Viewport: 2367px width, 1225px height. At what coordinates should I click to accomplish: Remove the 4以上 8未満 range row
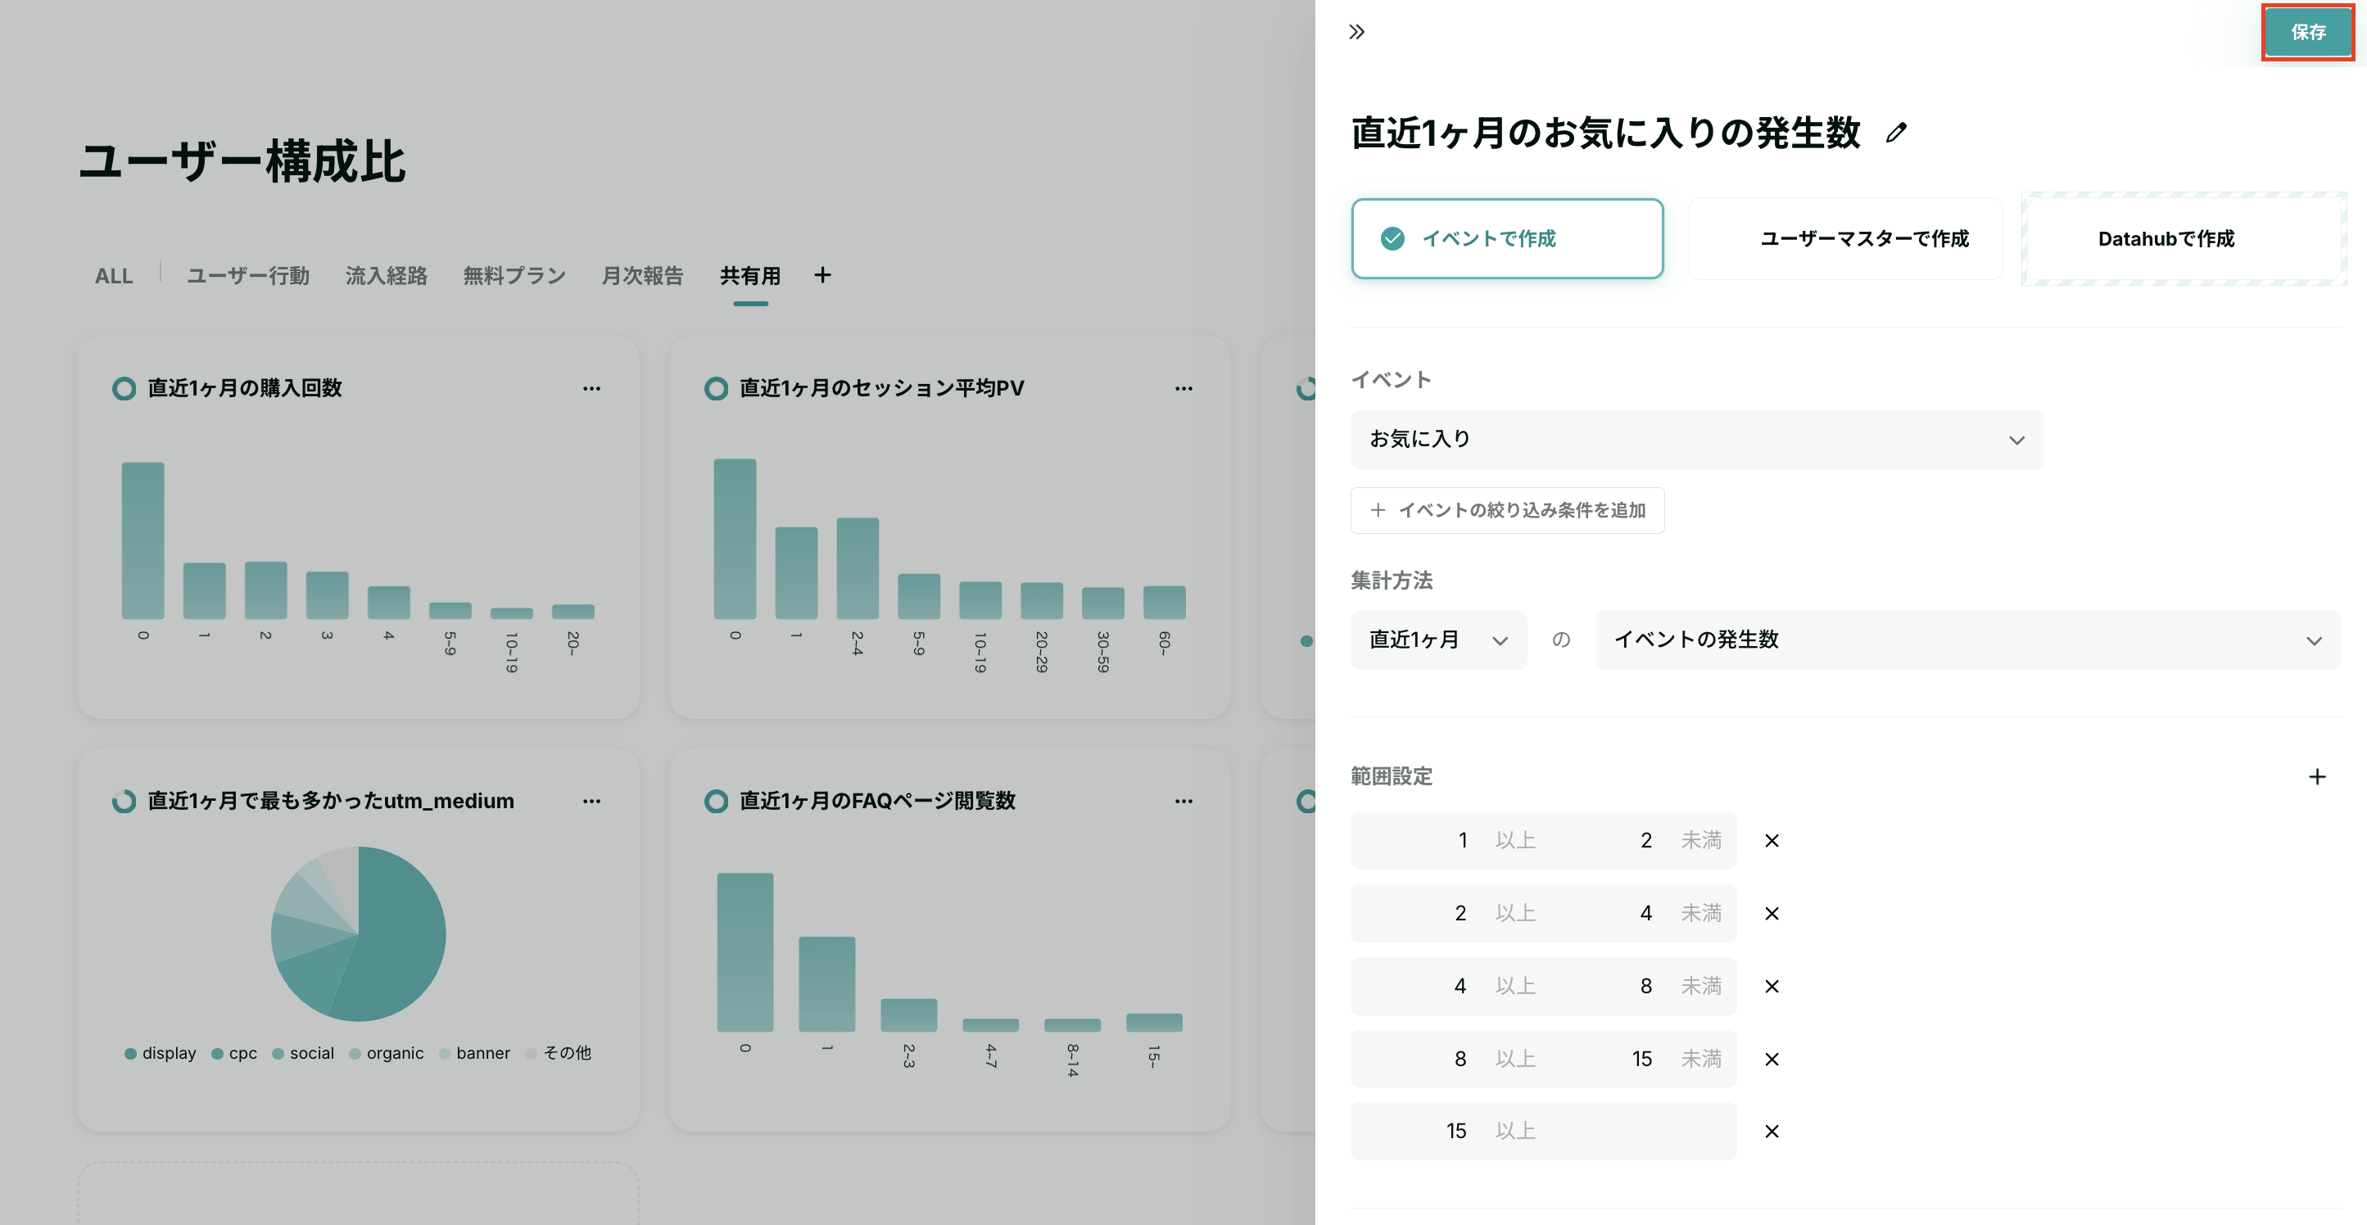(x=1772, y=986)
